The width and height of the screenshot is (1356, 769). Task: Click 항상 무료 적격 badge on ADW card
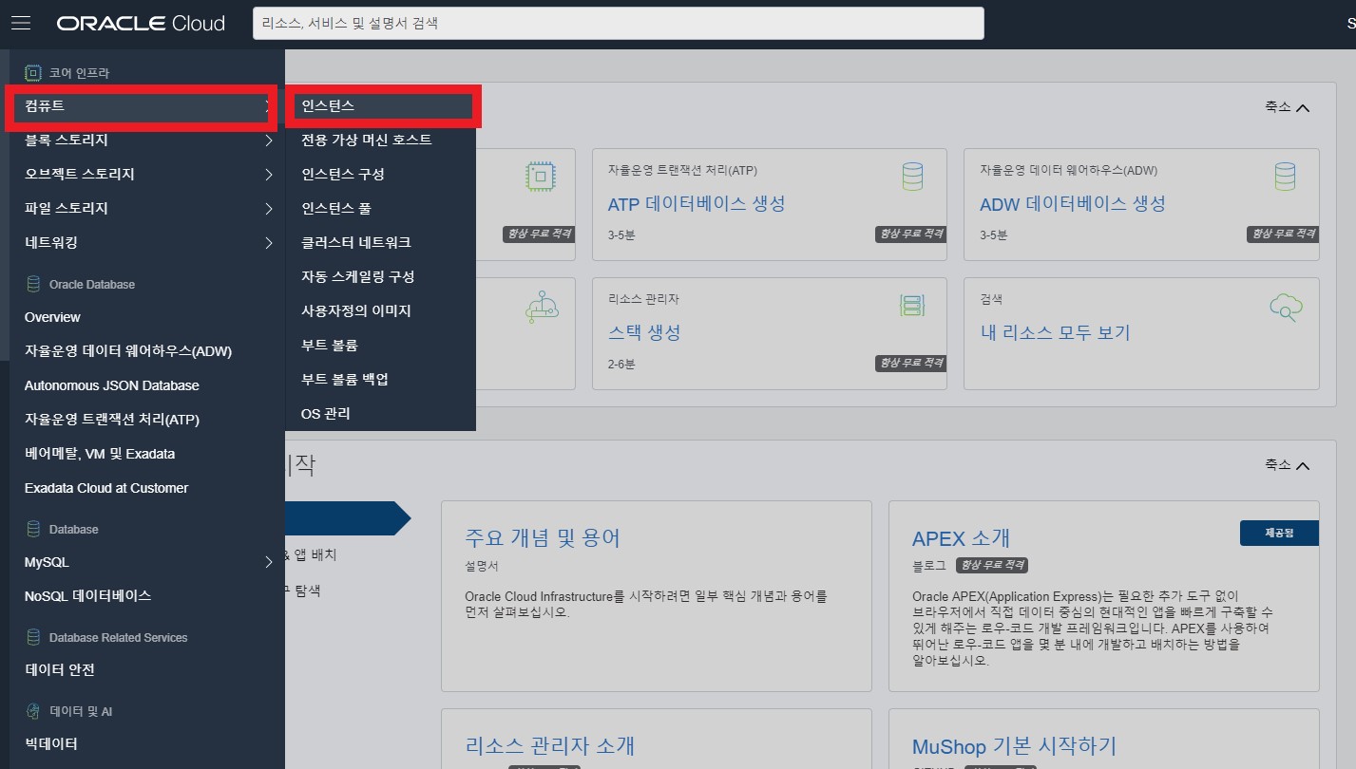tap(1283, 234)
